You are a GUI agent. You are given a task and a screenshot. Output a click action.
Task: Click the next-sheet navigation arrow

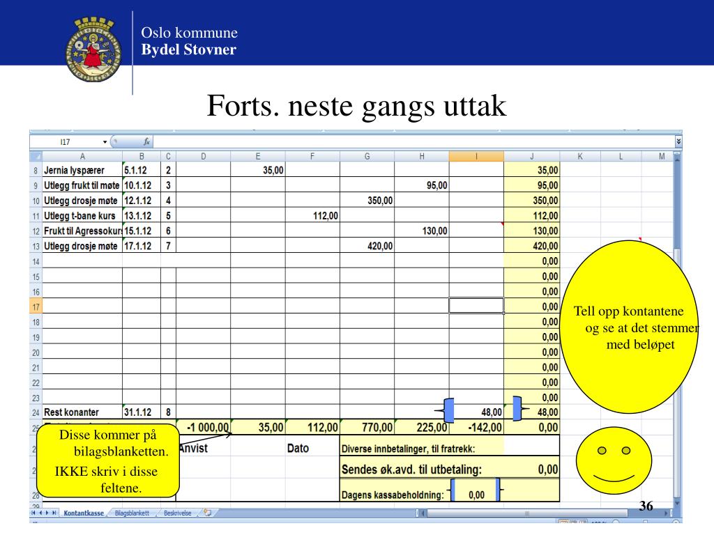coord(47,513)
